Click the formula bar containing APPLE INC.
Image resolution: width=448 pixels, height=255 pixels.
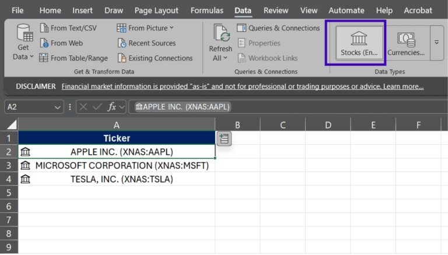tap(288, 107)
